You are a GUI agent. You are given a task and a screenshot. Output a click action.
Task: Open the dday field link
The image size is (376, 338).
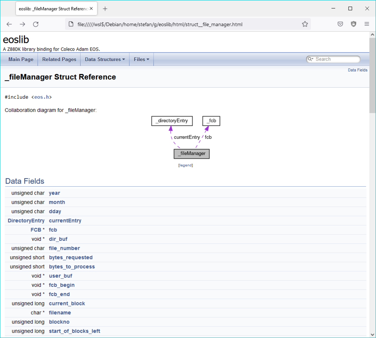point(55,211)
